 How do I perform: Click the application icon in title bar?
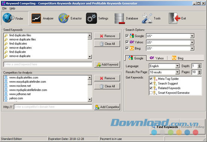pos(4,3)
